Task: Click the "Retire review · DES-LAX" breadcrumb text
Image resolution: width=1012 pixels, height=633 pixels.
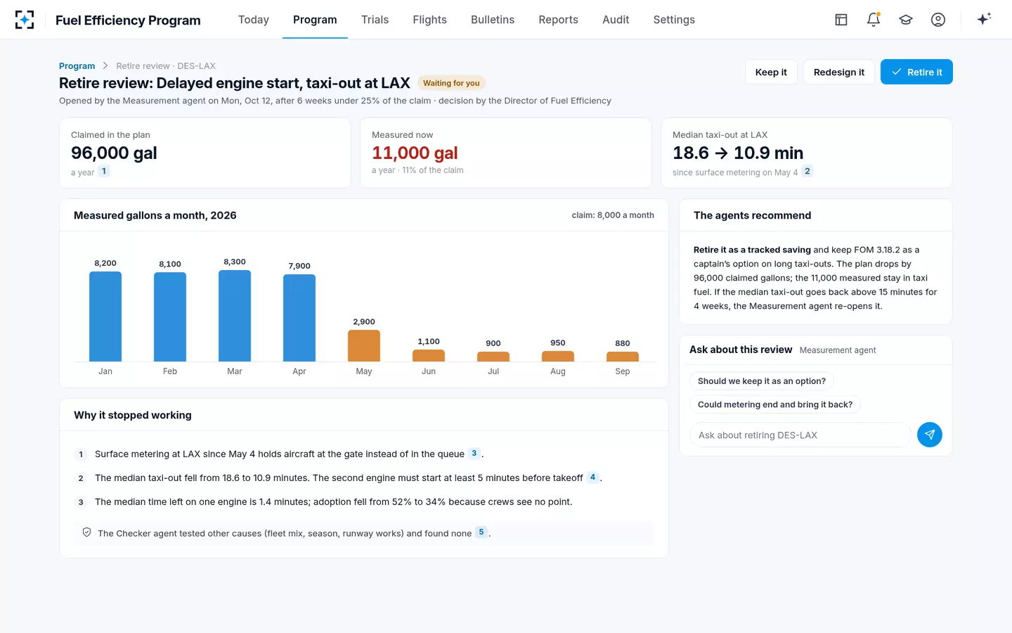Action: point(166,66)
